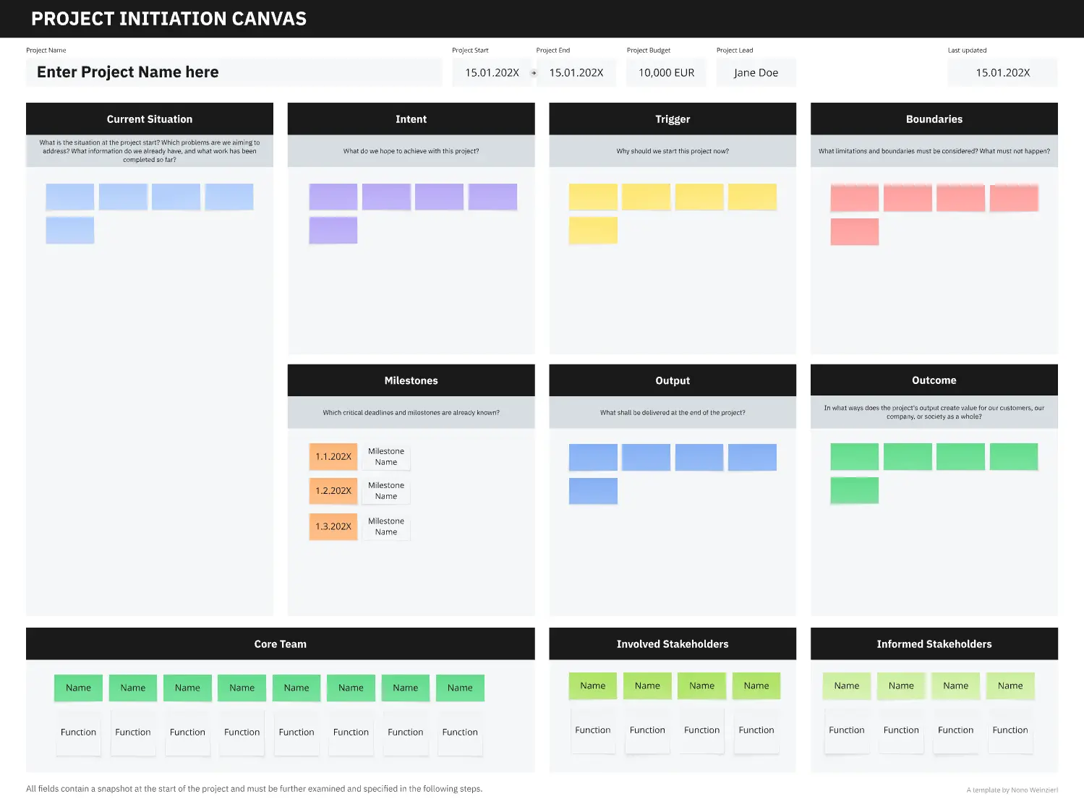1084x812 pixels.
Task: Pick the second-row green sticky note in Outcome
Action: pyautogui.click(x=854, y=490)
